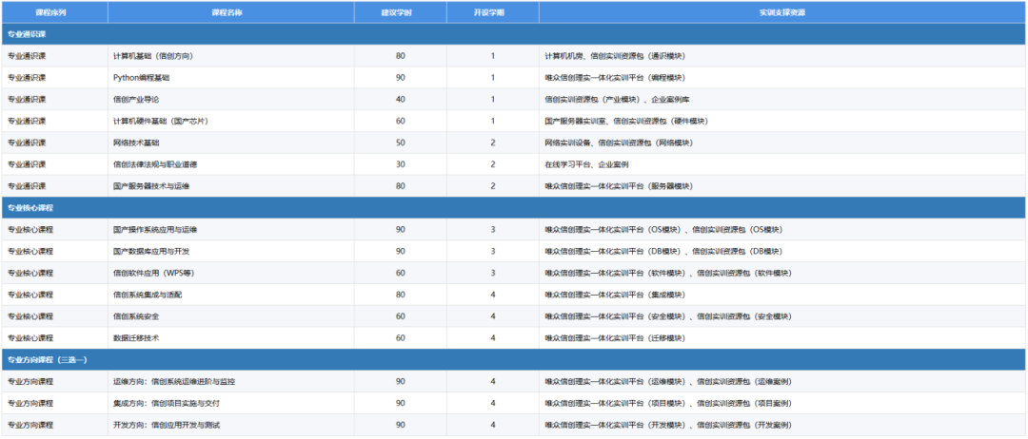This screenshot has width=1028, height=439.
Task: Click the 课程名称 column header
Action: 230,12
